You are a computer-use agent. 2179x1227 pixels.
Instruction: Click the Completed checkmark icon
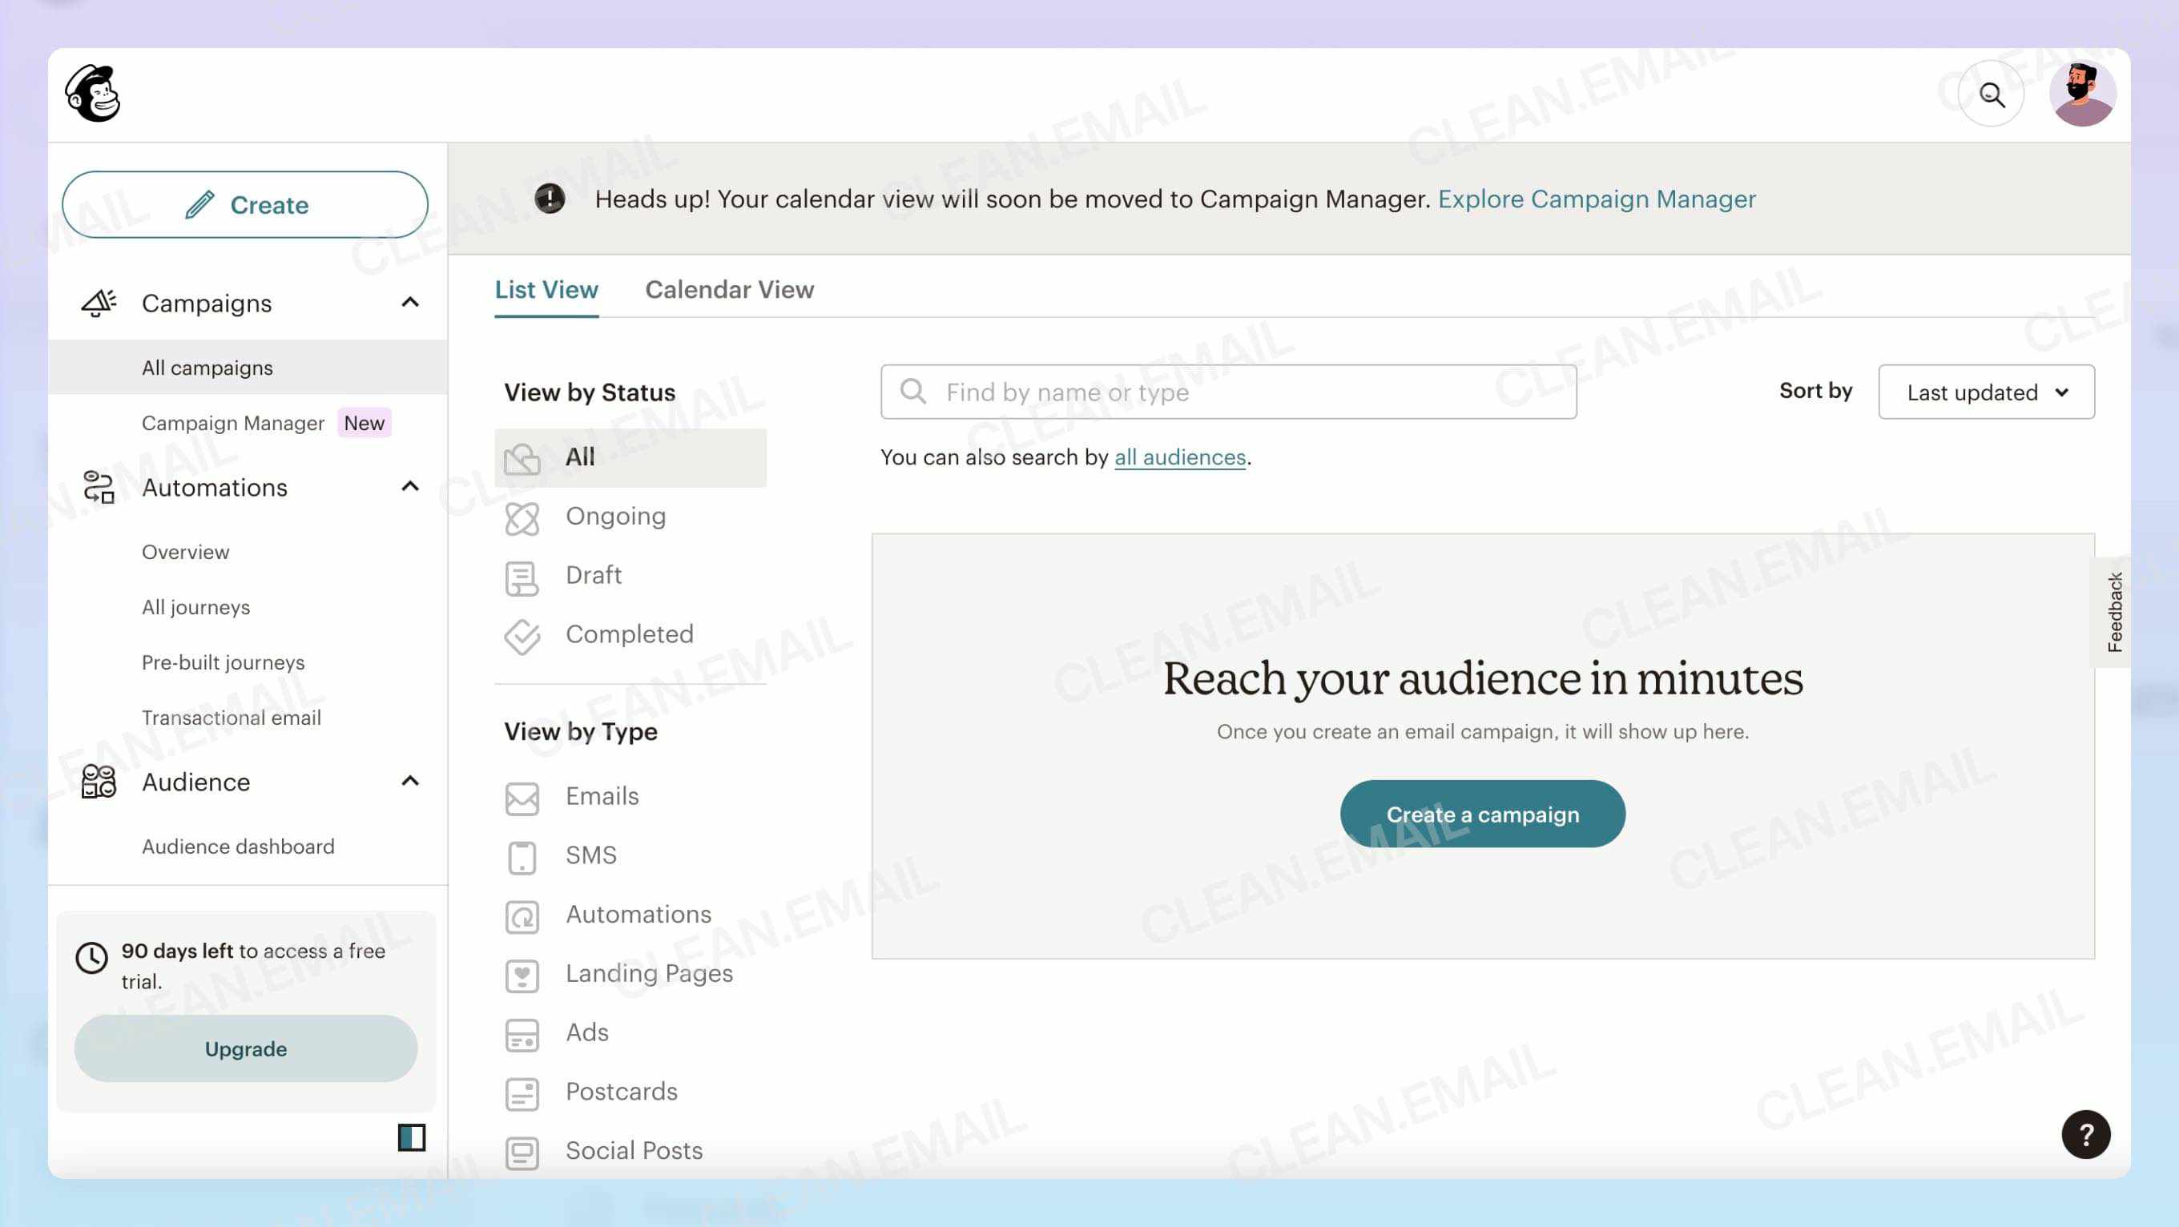(x=522, y=636)
